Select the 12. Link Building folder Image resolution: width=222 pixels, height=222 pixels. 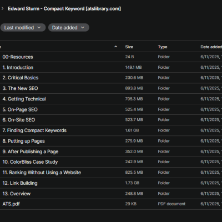pyautogui.click(x=20, y=183)
